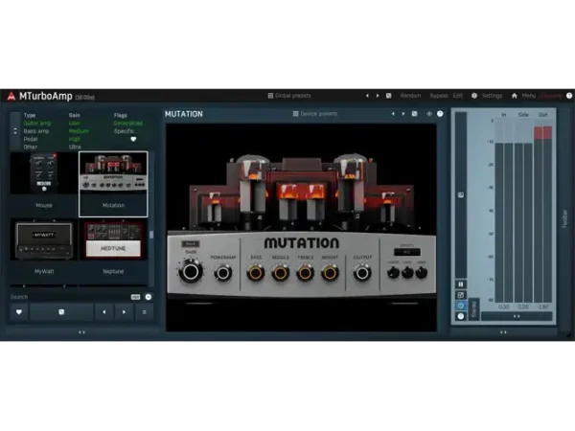Pause the level meters
This screenshot has width=575, height=431.
tap(461, 284)
